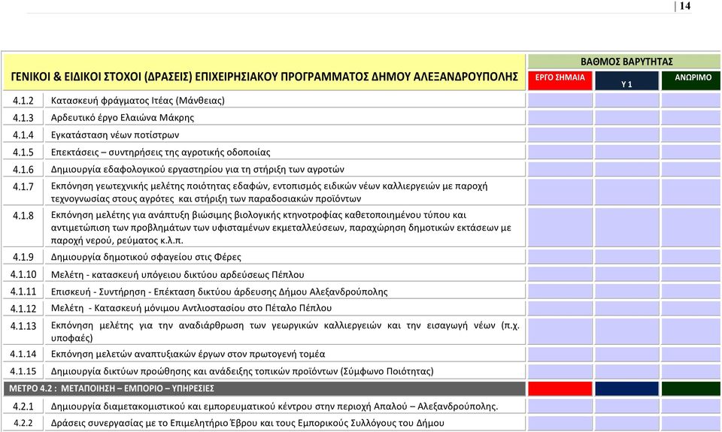Viewport: 722px width, 432px height.
Task: Select text 'Εκπόνηση μελέτης για ανάπτυξη βιώσιμης βιολογικής κτηνοτροφίας'
Action: 196,215
